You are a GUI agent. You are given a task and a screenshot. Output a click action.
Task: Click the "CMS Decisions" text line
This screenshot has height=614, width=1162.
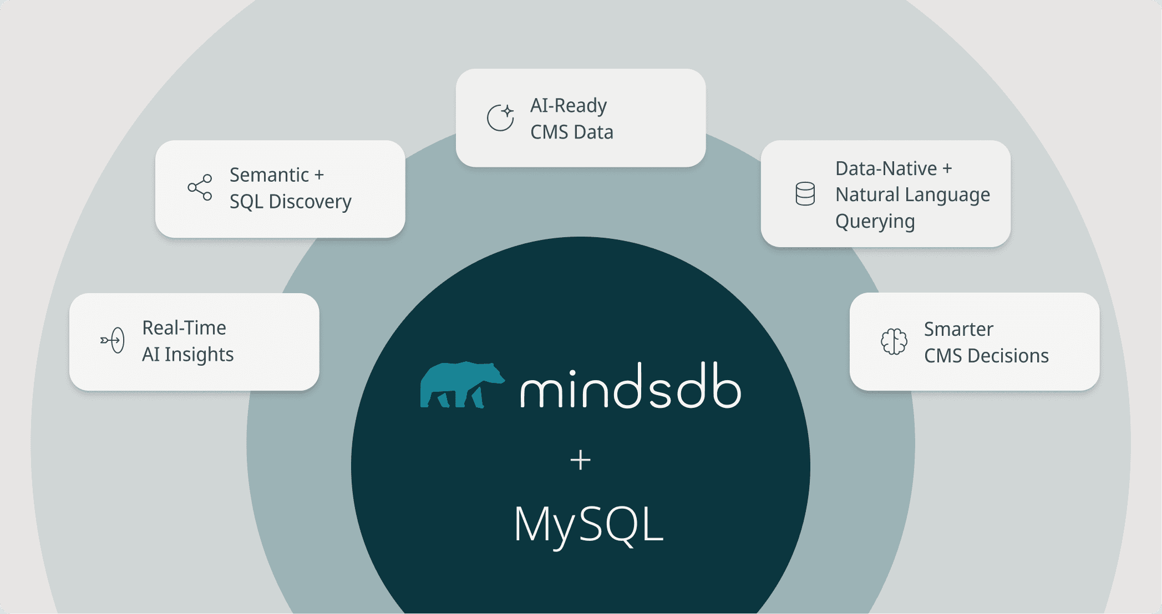(x=986, y=356)
